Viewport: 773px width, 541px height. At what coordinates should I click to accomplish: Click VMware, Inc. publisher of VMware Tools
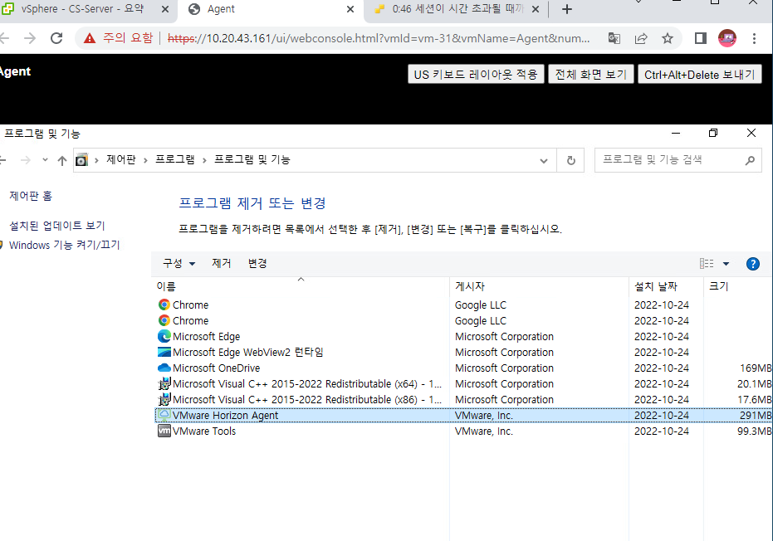[483, 431]
